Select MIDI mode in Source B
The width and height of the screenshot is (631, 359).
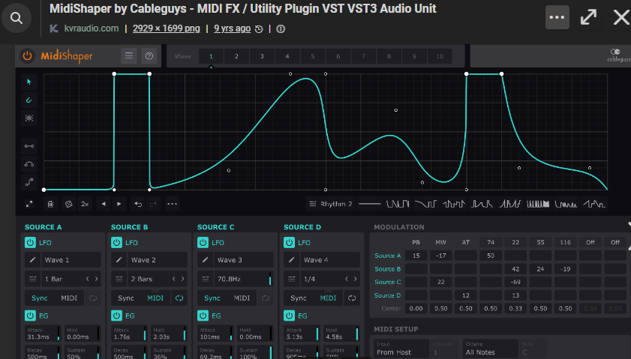[155, 298]
